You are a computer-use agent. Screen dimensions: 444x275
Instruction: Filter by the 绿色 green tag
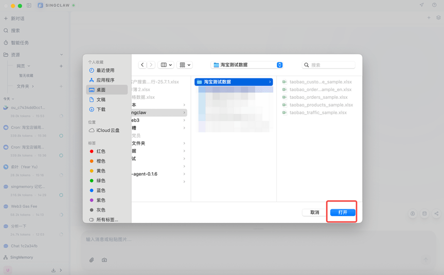tap(101, 181)
